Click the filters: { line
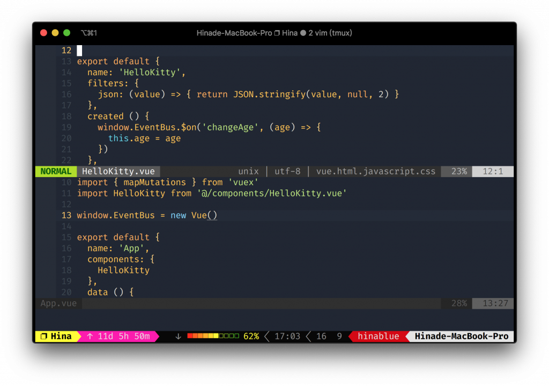The height and width of the screenshot is (386, 549). [113, 83]
